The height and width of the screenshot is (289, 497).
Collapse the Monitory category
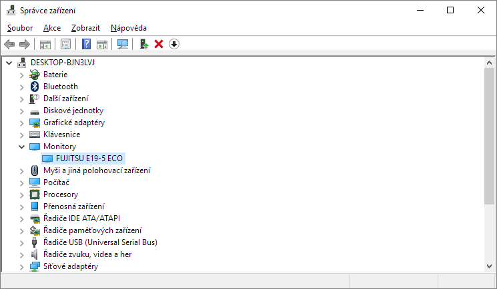pos(21,146)
